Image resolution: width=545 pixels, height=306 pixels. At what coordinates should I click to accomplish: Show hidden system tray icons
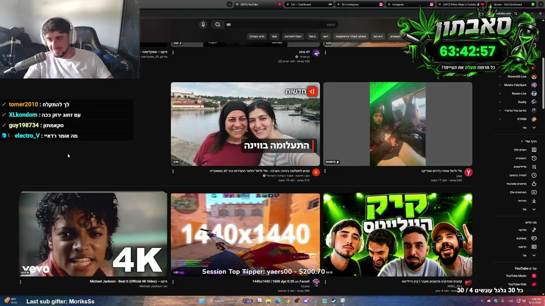tap(482, 301)
